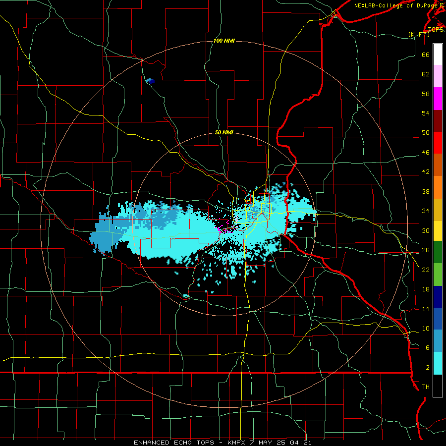Screen dimensions: 446x446
Task: Click the legend value 38
Action: tap(426, 191)
